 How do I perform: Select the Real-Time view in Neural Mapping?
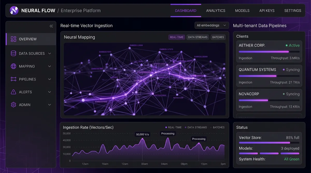click(176, 37)
